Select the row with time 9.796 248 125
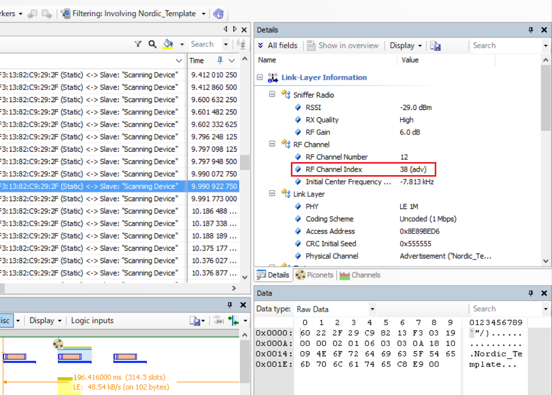 click(120, 137)
